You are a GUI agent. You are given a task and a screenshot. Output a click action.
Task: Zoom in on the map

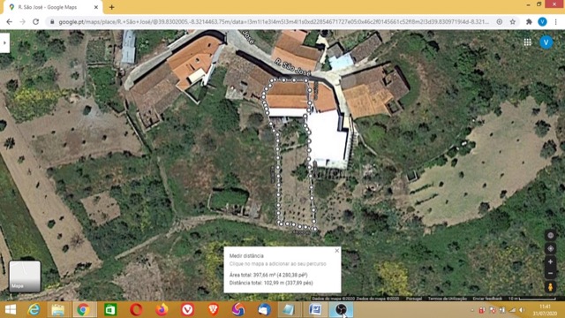coord(550,261)
